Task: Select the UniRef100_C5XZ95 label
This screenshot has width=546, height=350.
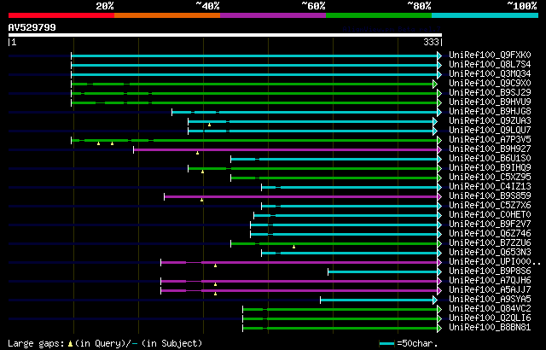Action: 490,178
